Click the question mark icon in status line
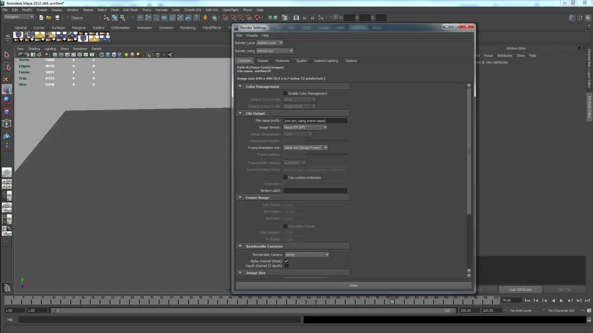This screenshot has height=333, width=593. pos(196,18)
